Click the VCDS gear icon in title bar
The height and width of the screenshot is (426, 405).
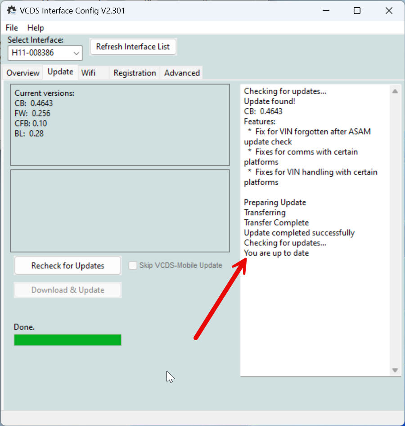[x=11, y=10]
